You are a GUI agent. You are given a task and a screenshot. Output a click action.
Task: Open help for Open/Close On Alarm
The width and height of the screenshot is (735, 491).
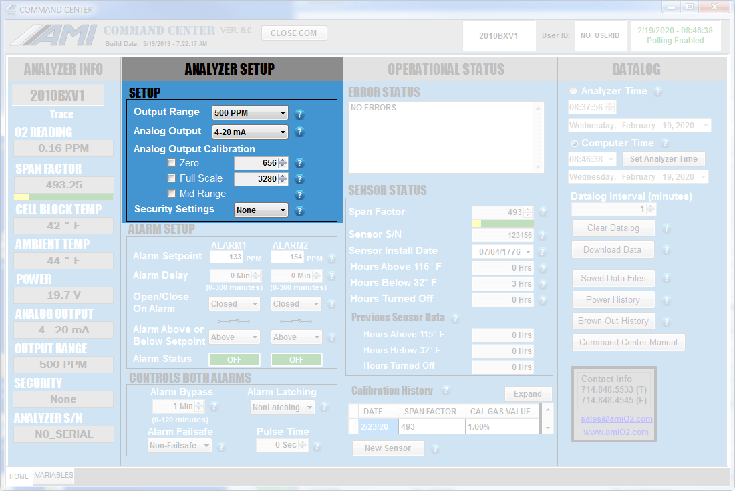point(331,304)
